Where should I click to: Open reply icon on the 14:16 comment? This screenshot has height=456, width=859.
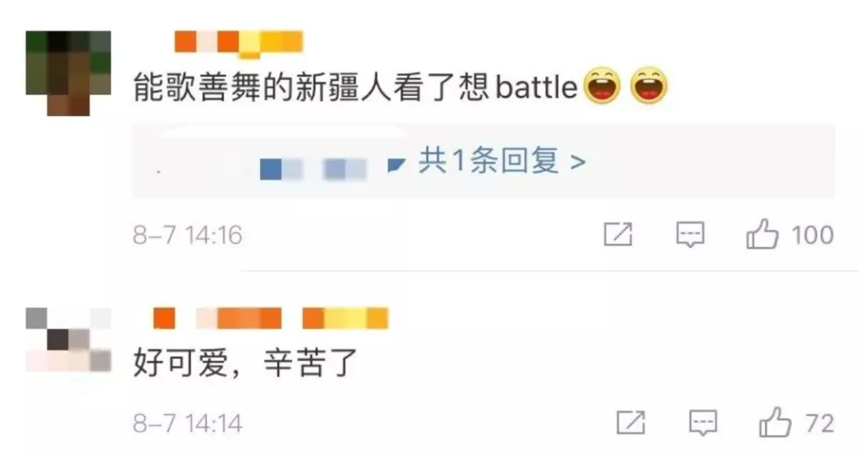point(690,234)
